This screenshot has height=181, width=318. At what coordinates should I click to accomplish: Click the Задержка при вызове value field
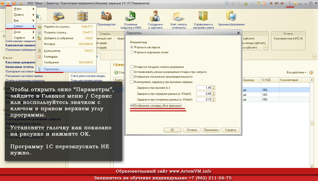click(204, 88)
